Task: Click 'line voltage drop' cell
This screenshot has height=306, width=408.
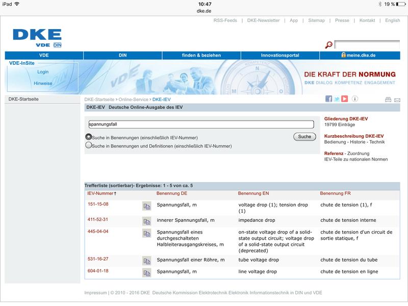Action: (x=258, y=272)
